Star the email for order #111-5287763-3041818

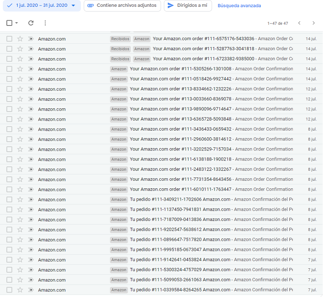[x=20, y=49]
